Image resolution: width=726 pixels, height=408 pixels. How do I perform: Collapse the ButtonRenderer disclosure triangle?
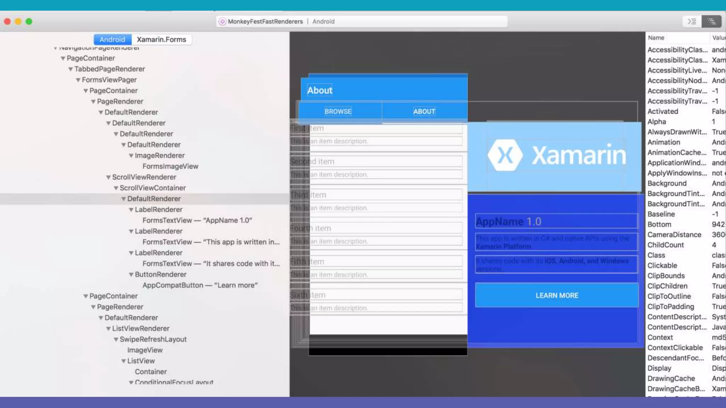131,274
